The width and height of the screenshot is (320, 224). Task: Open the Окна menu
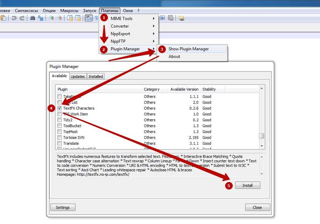128,11
